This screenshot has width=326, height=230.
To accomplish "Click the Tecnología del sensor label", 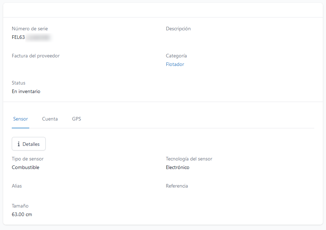I will (189, 159).
